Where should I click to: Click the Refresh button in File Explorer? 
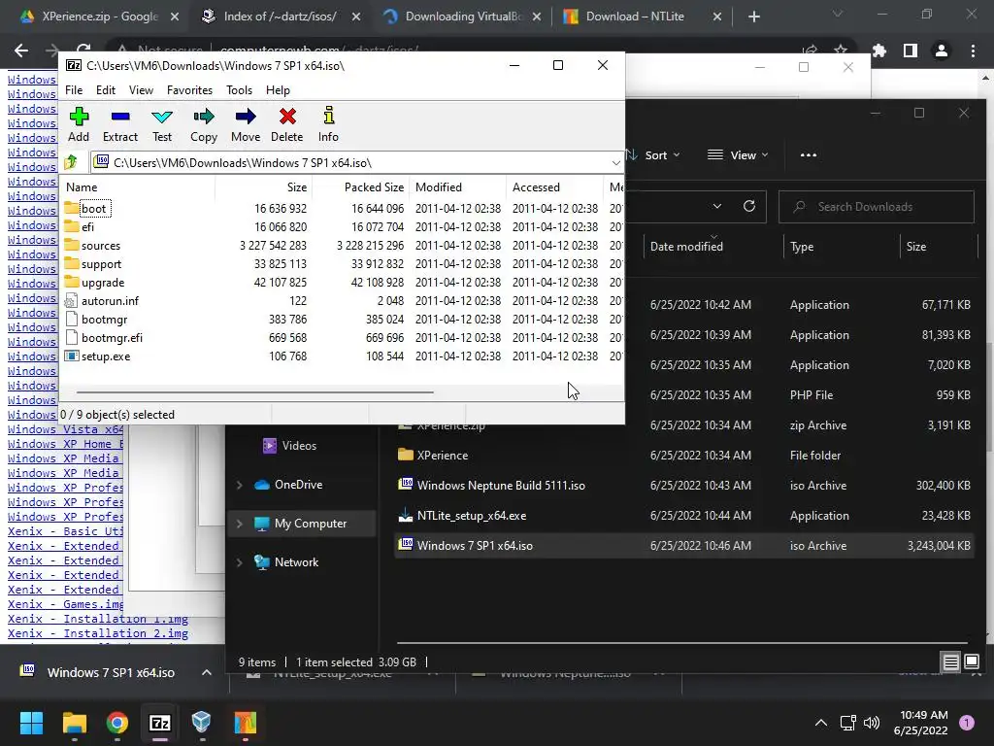(x=749, y=206)
